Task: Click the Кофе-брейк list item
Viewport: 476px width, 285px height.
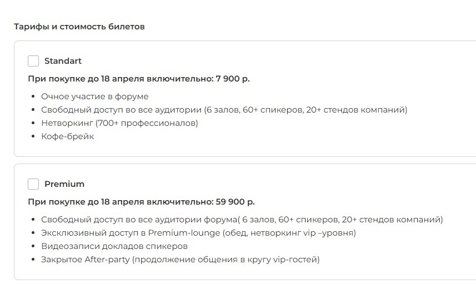Action: tap(68, 136)
